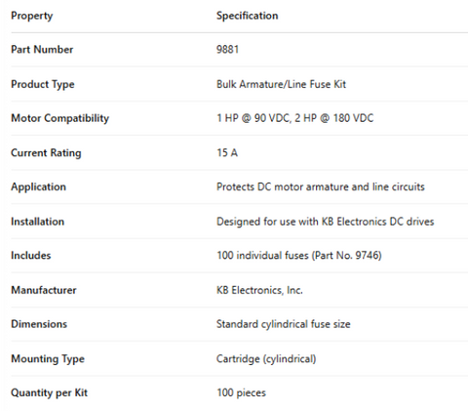Select the Application row label

[38, 187]
